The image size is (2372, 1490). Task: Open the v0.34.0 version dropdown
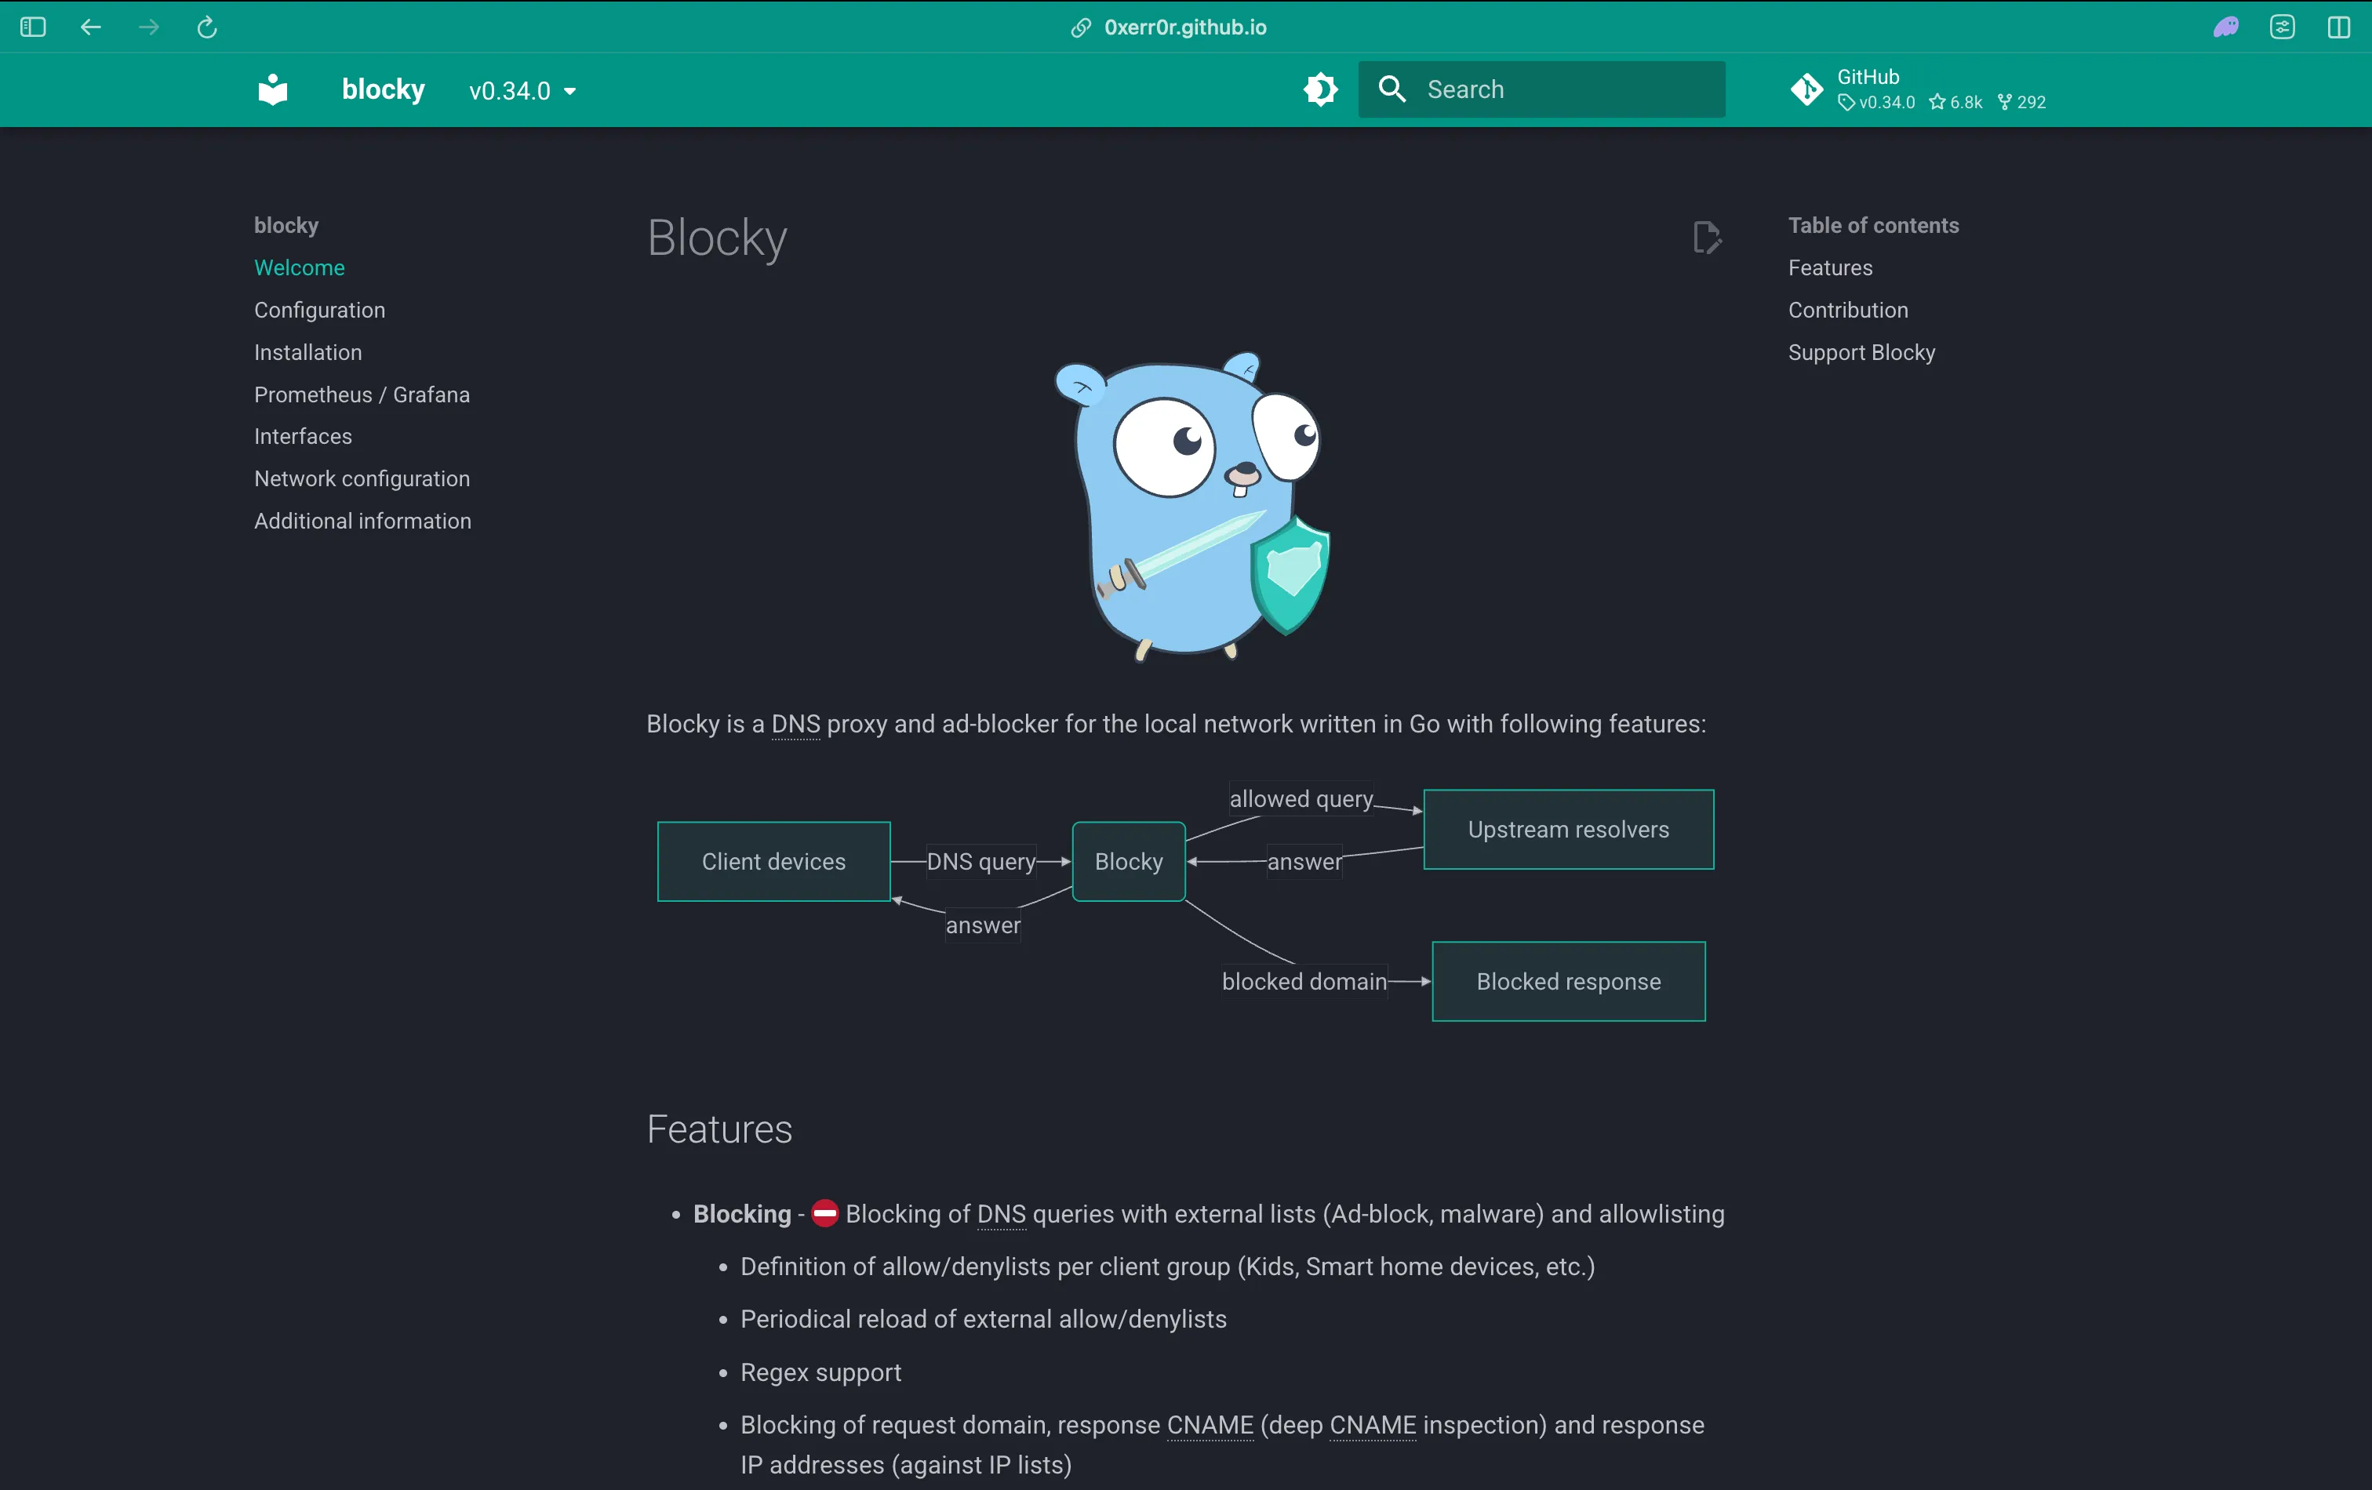tap(522, 91)
